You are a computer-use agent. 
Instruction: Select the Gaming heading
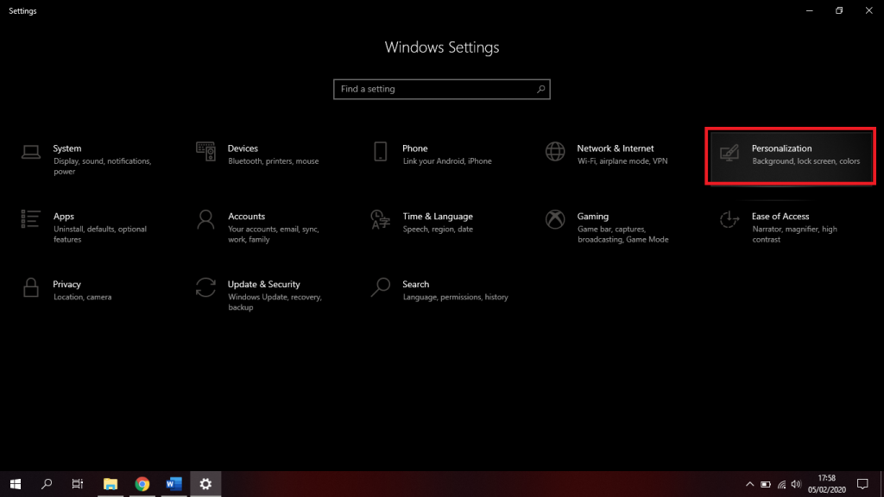[592, 217]
